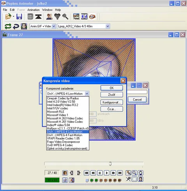
Task: Select Microsoft H.263 Video Codec
Action: [68, 118]
